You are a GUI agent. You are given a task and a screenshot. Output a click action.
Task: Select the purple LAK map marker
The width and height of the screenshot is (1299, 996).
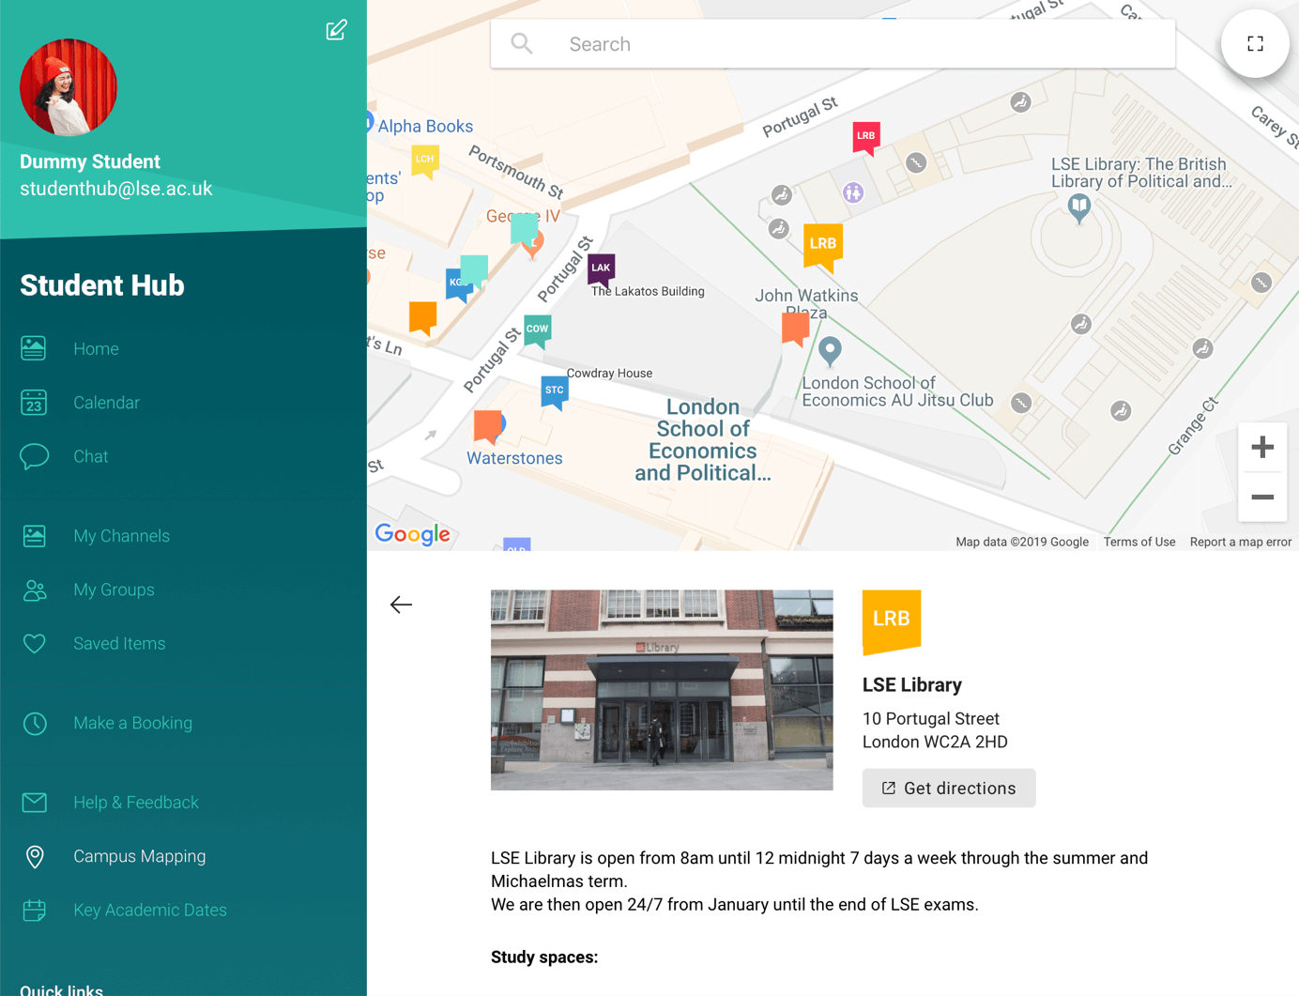[x=601, y=269]
